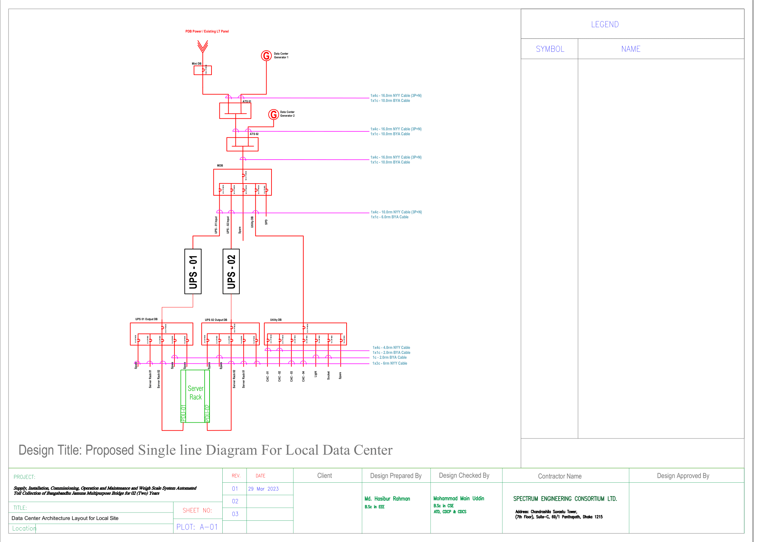Click the Design Checked By header

(464, 475)
